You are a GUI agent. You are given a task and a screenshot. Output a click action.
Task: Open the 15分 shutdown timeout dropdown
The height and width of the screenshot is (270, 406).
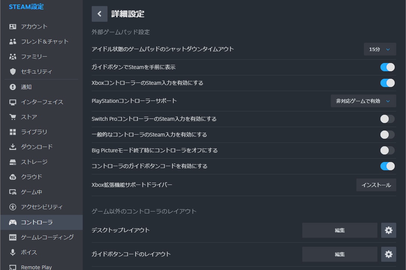(x=380, y=49)
